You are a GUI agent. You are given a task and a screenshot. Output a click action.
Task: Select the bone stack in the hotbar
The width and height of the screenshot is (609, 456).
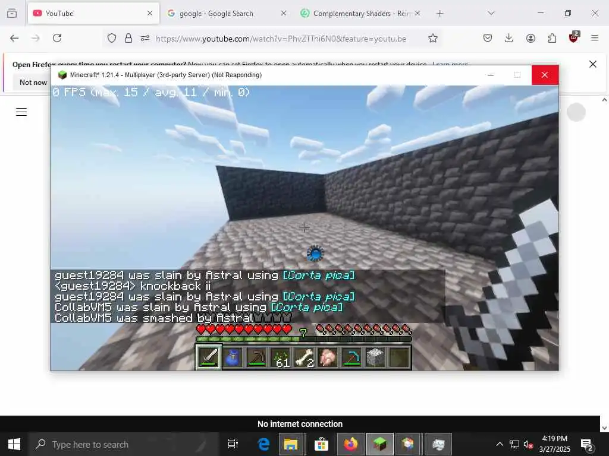[304, 357]
